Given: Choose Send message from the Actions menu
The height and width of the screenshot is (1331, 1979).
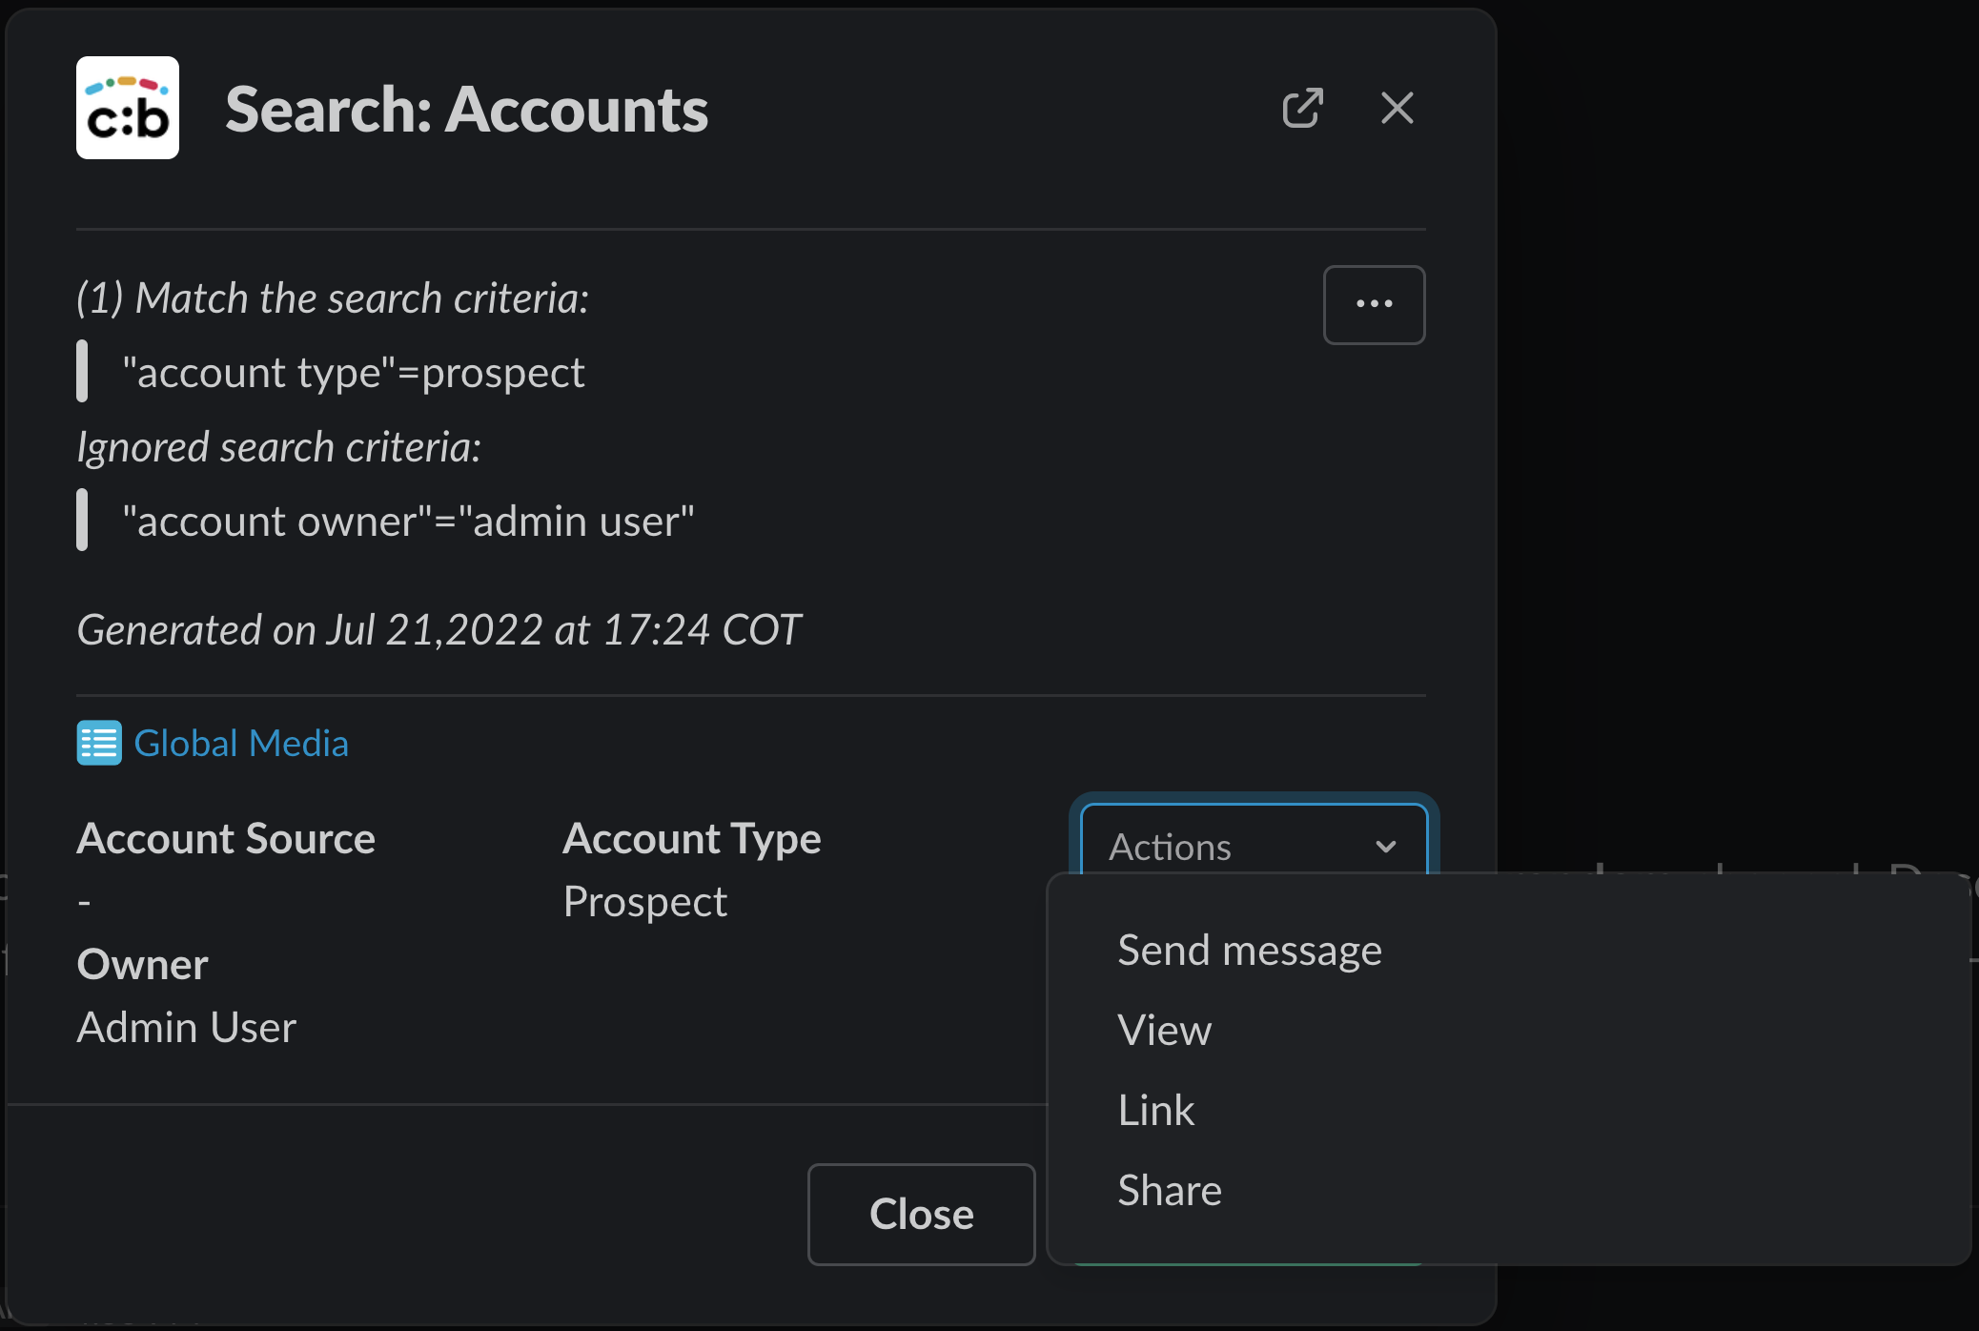Looking at the screenshot, I should pyautogui.click(x=1249, y=950).
